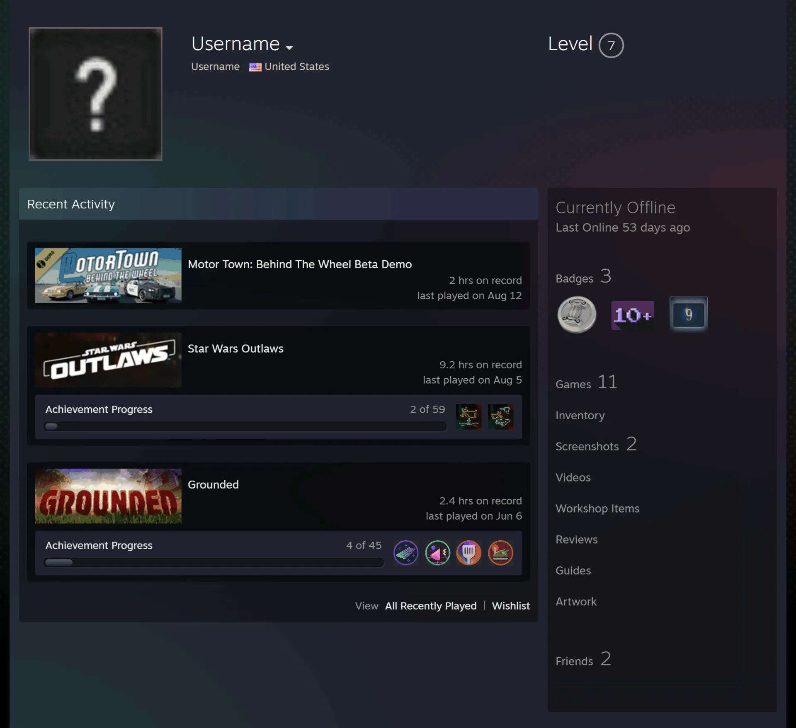View Grounded pink cone achievement icon

(437, 552)
